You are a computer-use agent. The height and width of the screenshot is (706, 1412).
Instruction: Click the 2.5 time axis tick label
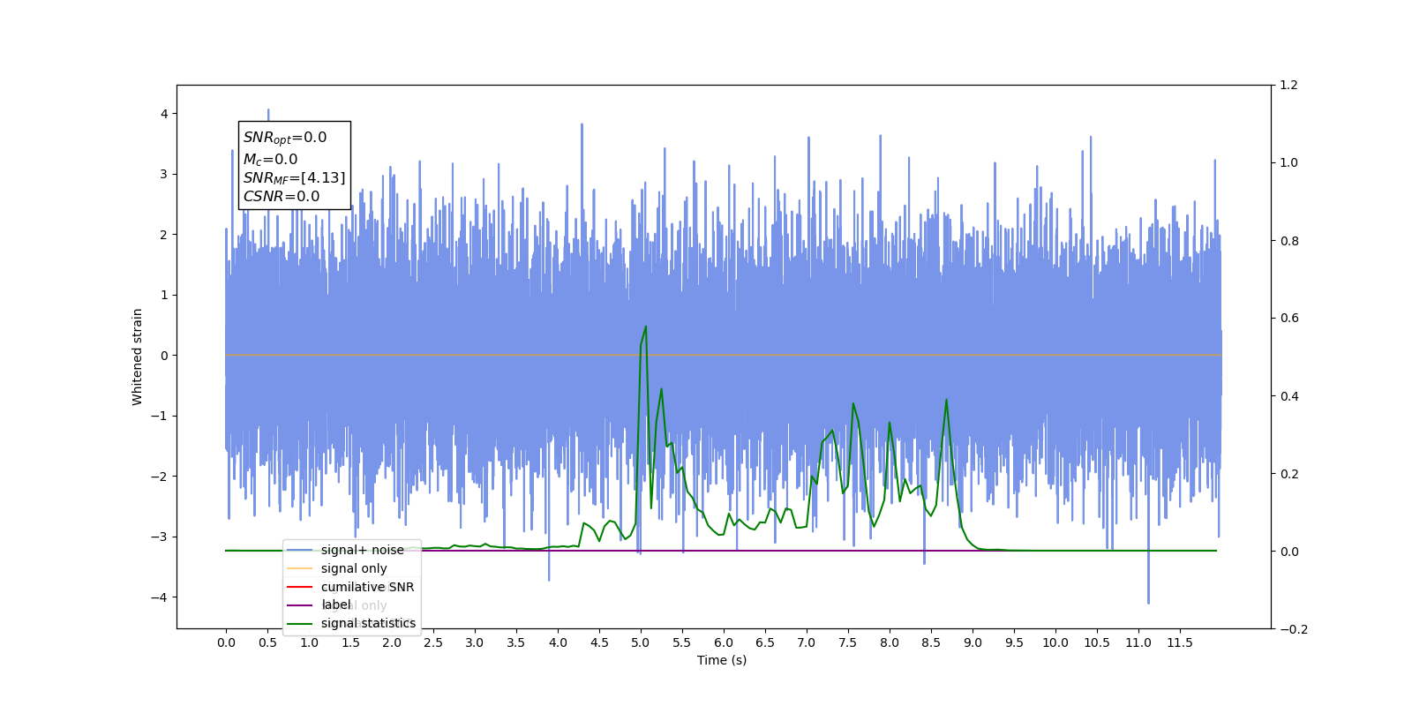tap(433, 642)
